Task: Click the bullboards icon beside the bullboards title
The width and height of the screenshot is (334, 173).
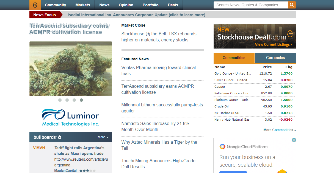Action: (59, 137)
